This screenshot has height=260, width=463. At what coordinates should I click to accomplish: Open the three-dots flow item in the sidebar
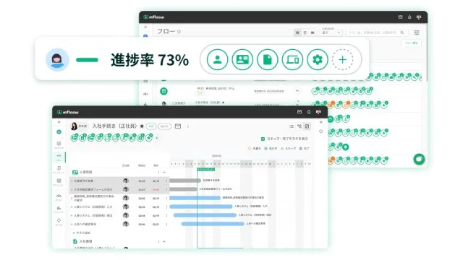(x=59, y=157)
